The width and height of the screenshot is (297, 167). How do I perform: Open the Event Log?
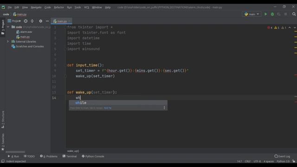282,156
